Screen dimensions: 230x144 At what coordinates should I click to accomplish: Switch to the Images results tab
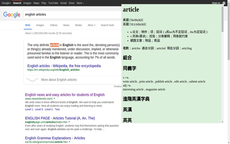pyautogui.click(x=40, y=25)
